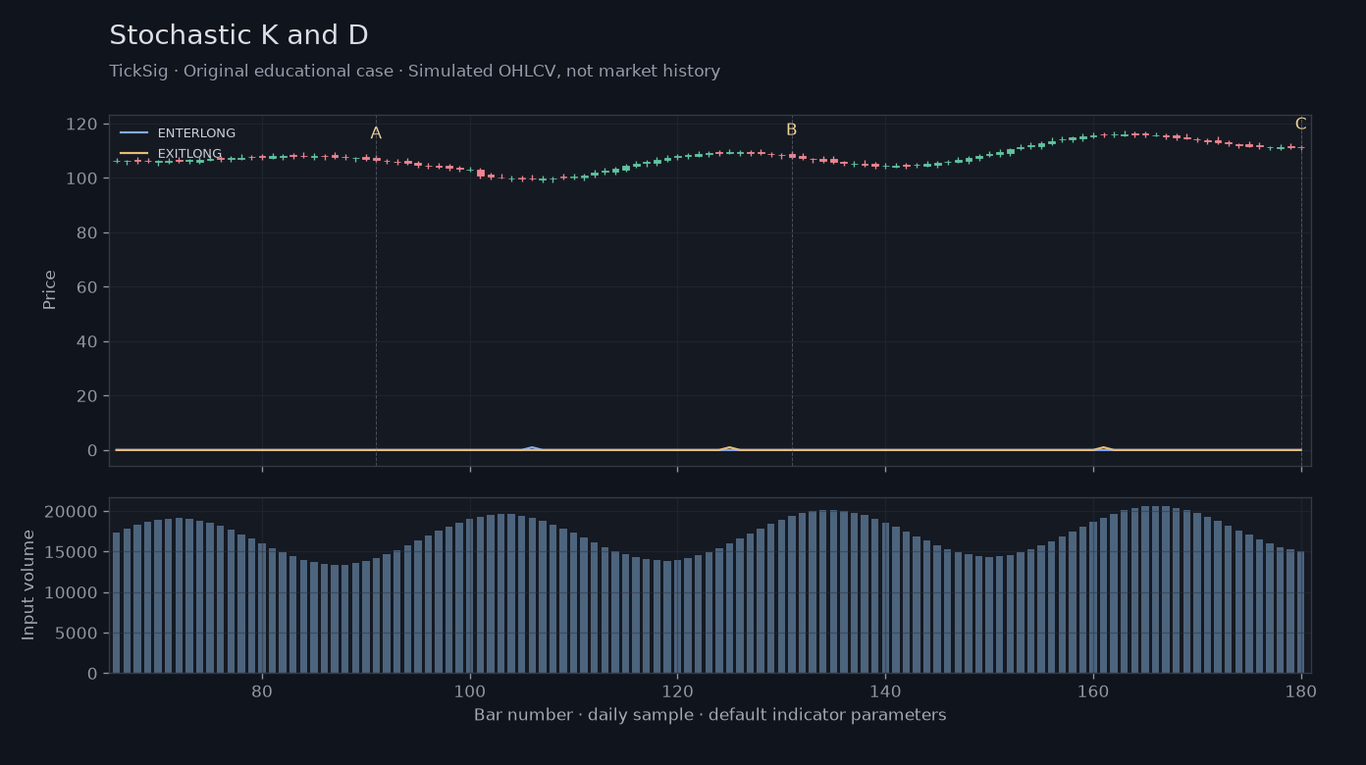Click bar number tick 80
Screen dimensions: 1366x765
click(262, 690)
